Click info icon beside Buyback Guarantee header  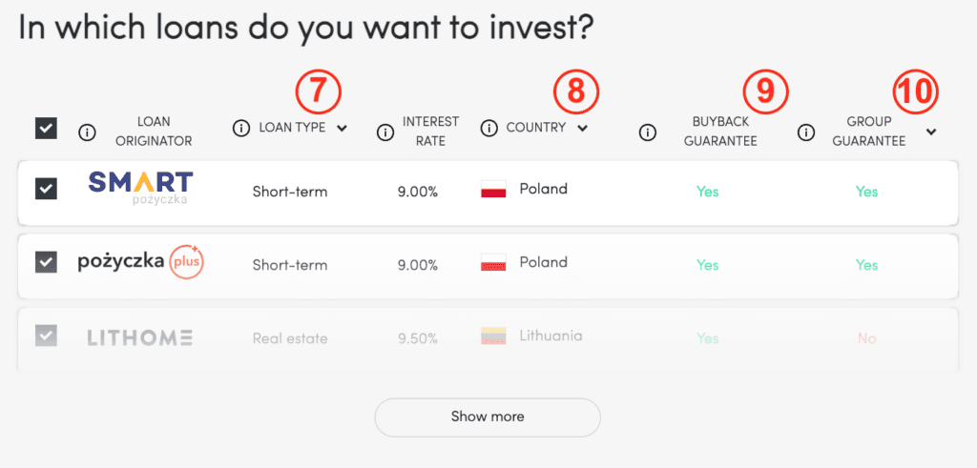point(648,132)
